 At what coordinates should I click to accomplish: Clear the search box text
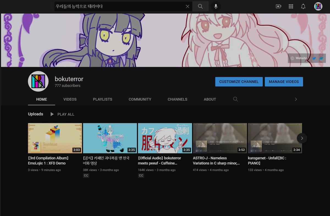[188, 6]
